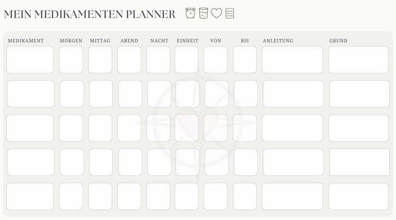The height and width of the screenshot is (220, 396).
Task: Click the heart icon in header
Action: [217, 13]
